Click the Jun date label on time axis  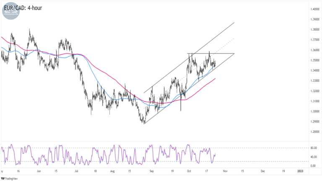[x=39, y=171]
